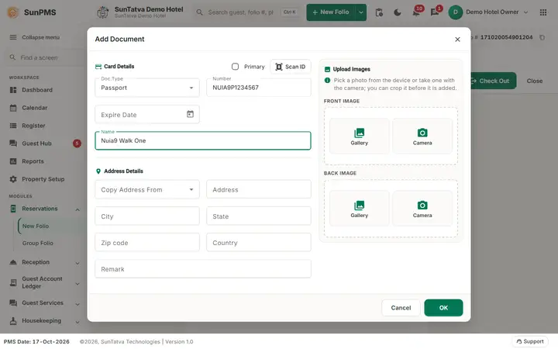
Task: Open the apps grid icon
Action: (x=542, y=12)
